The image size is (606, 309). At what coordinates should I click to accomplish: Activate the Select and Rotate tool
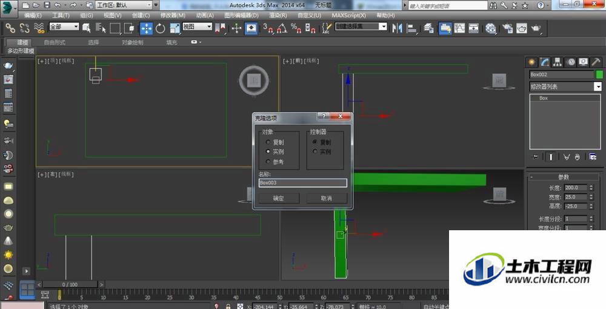click(x=161, y=28)
